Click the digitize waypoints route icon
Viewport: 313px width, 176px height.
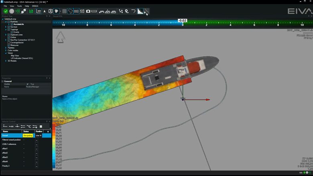121,11
